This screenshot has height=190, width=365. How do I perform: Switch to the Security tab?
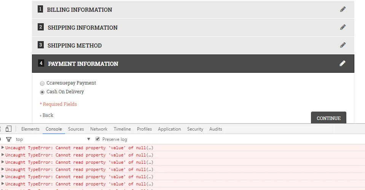point(195,129)
